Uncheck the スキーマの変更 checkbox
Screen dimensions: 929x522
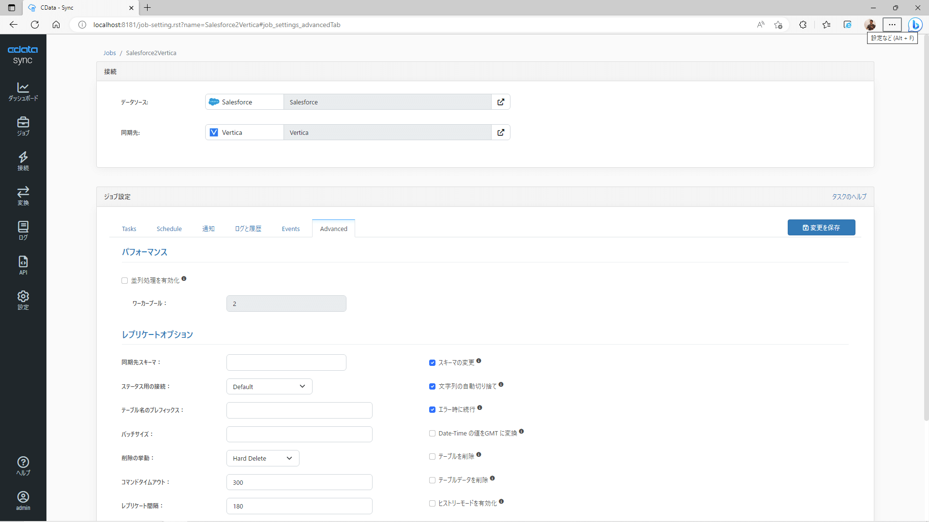pyautogui.click(x=432, y=363)
